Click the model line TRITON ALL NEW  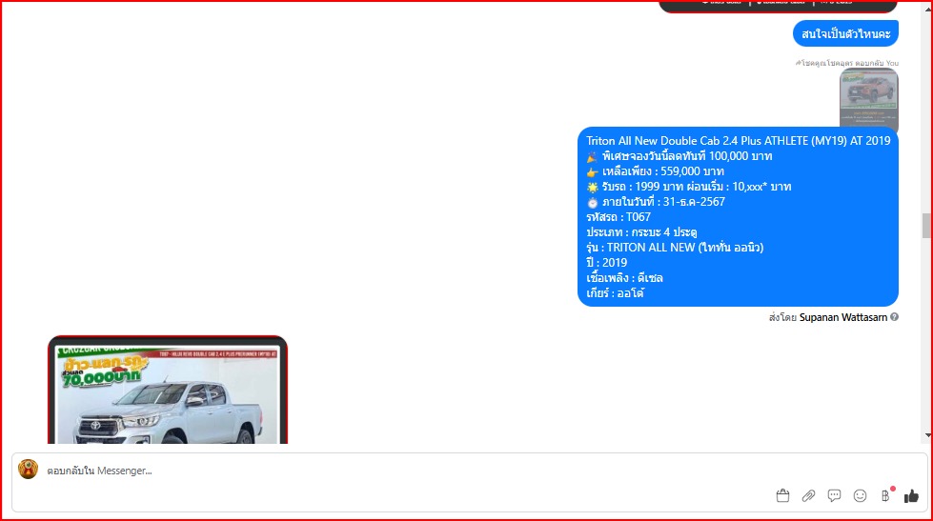pos(675,248)
